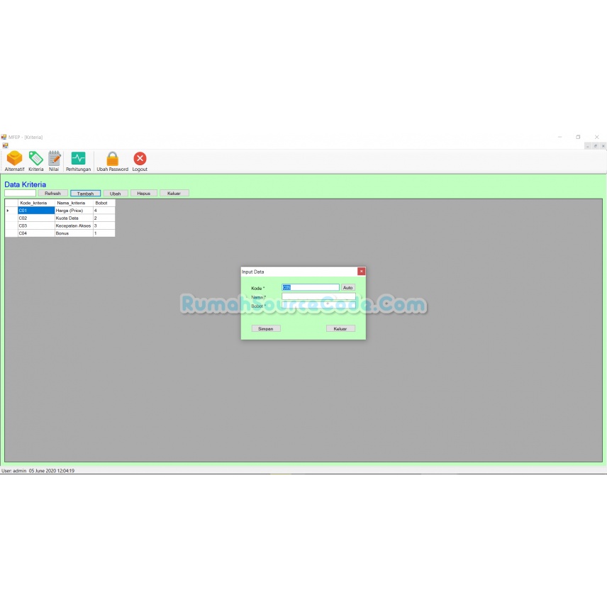The width and height of the screenshot is (607, 607).
Task: Open the Perhitungan chart icon
Action: (x=78, y=161)
